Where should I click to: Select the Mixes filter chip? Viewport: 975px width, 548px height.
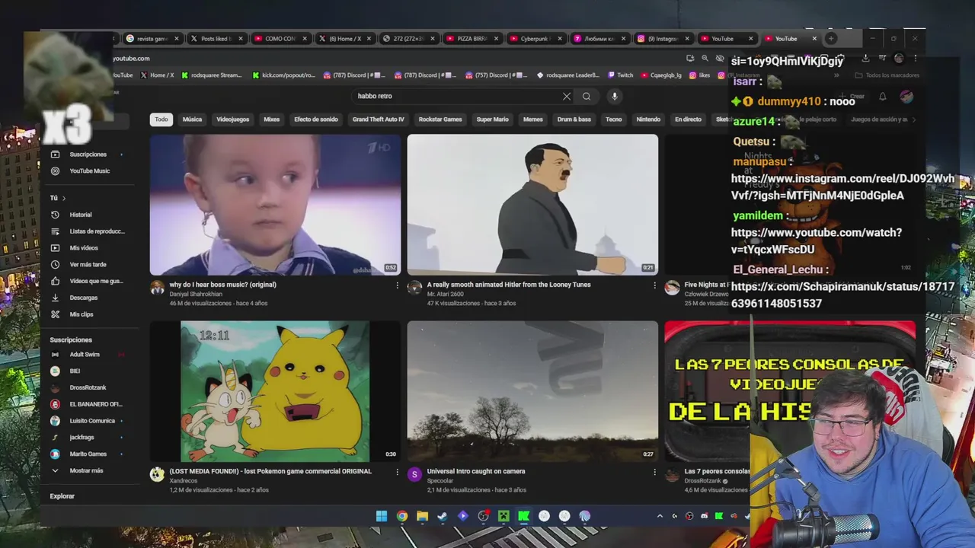pyautogui.click(x=271, y=119)
